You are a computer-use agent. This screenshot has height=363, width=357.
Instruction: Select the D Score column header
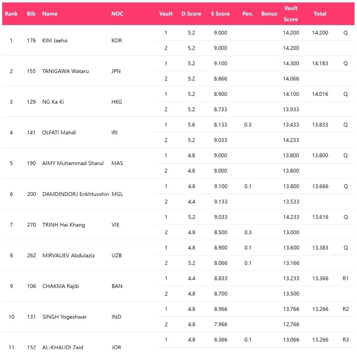[191, 14]
